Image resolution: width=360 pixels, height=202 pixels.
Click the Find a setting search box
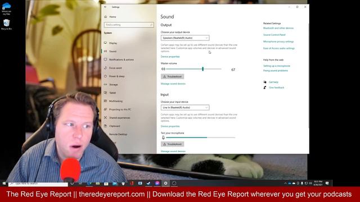129,25
